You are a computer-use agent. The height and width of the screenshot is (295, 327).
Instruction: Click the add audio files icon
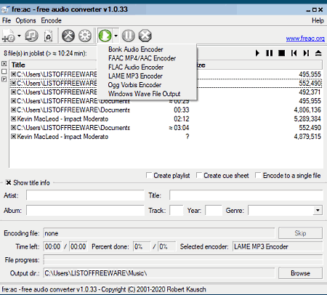coord(9,36)
